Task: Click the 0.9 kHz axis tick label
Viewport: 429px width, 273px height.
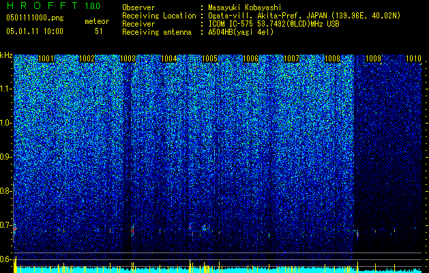Action: point(5,157)
